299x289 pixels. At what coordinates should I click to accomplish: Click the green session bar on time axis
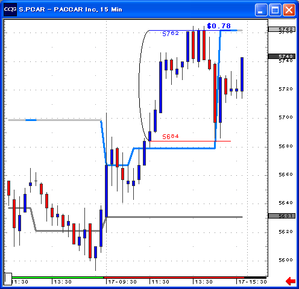[58, 278]
